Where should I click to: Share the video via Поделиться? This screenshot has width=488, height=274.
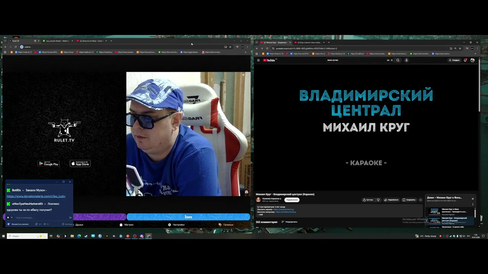391,200
